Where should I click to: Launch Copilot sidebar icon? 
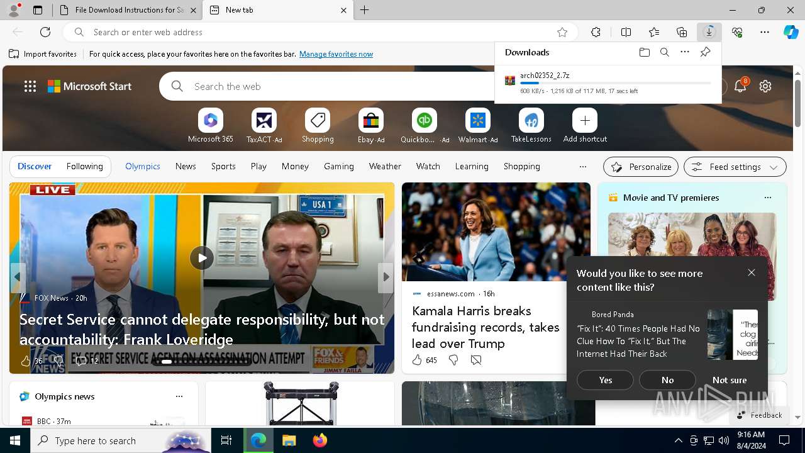click(x=791, y=32)
